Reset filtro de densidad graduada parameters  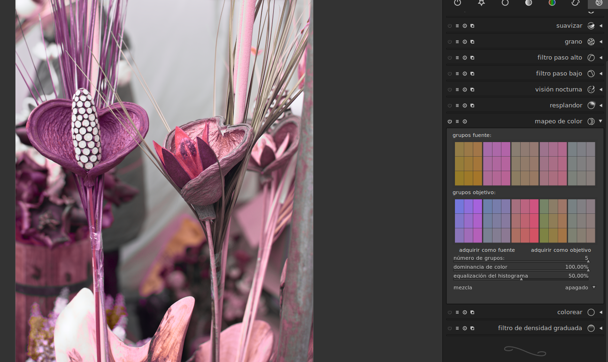(x=465, y=328)
